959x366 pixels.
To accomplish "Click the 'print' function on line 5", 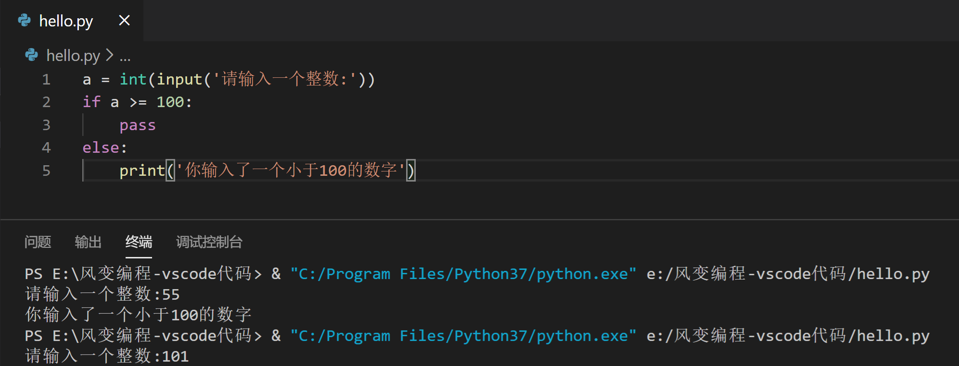I will (x=142, y=171).
